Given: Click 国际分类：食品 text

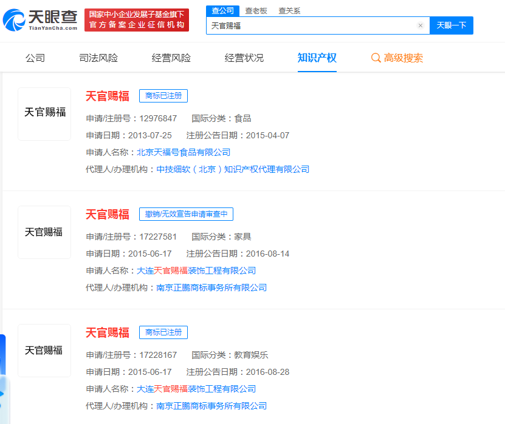Looking at the screenshot, I should coord(221,119).
